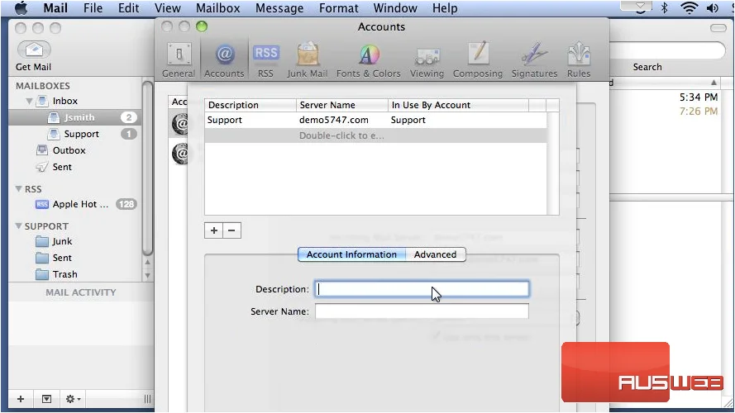Open Fonts & Colors preferences
The height and width of the screenshot is (413, 735).
click(369, 60)
